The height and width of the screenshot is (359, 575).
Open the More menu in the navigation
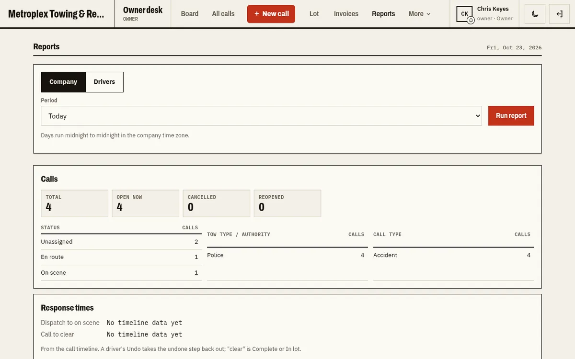pos(419,14)
